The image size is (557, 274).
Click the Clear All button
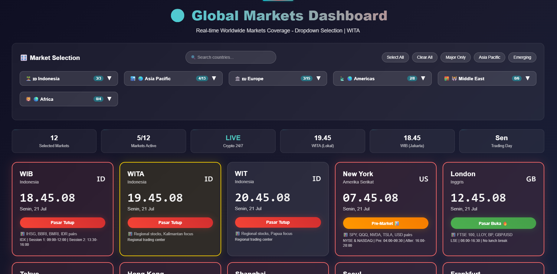click(424, 57)
